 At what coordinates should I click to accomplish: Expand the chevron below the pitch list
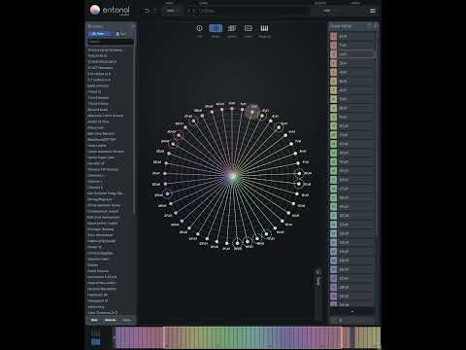(x=352, y=312)
